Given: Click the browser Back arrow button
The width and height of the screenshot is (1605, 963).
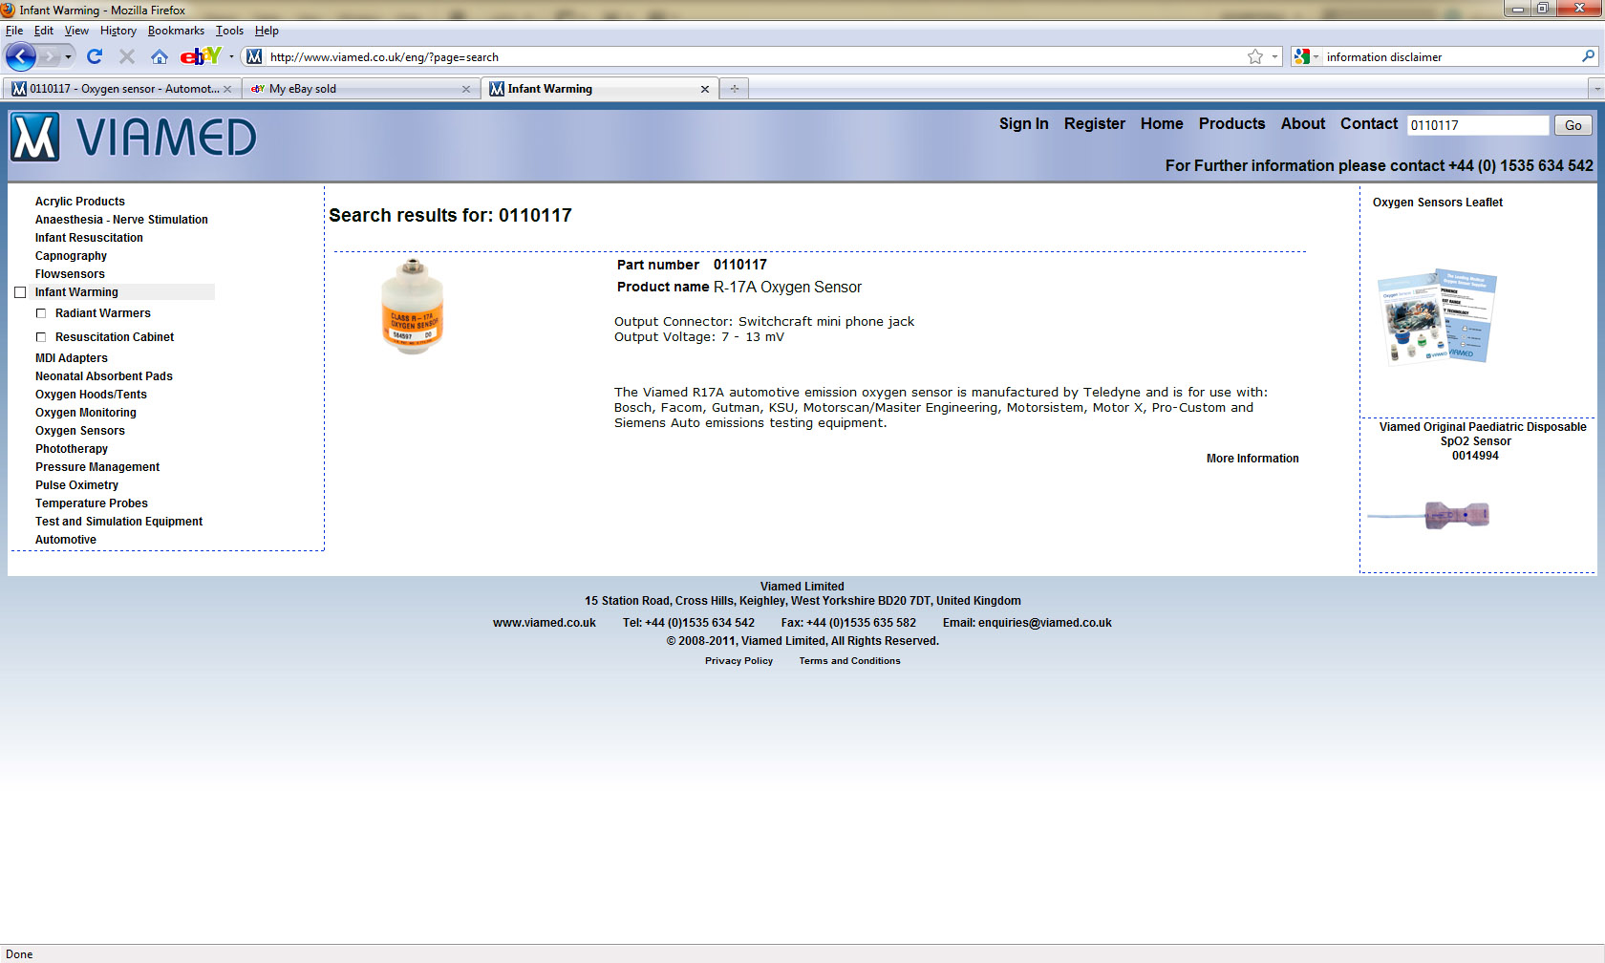Looking at the screenshot, I should (x=21, y=56).
